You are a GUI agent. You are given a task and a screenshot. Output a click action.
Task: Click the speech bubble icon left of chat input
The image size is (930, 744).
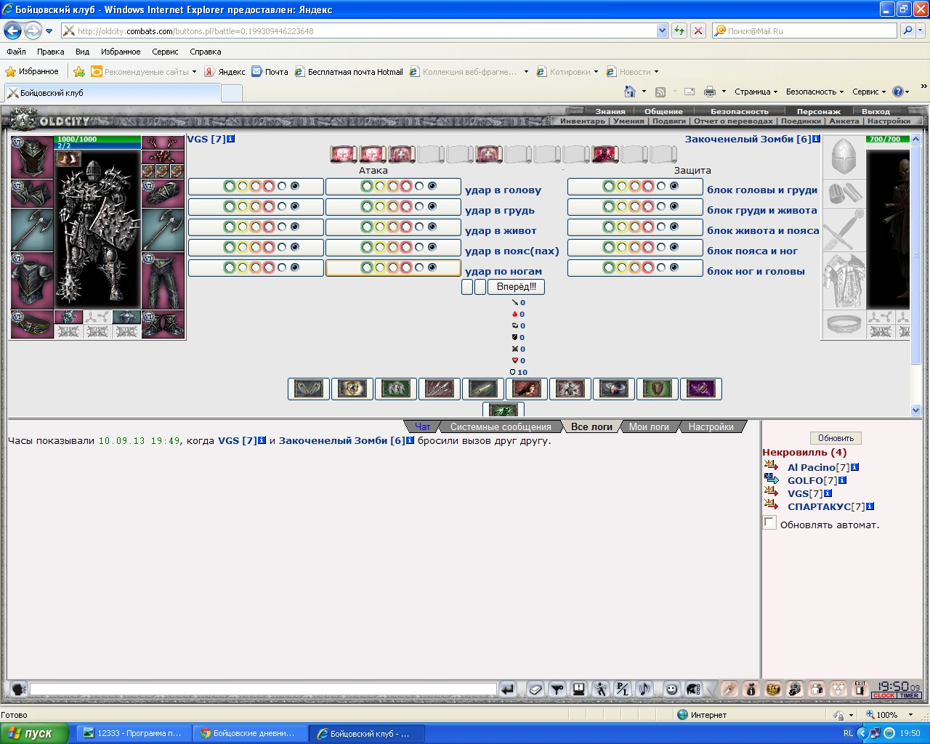[19, 689]
